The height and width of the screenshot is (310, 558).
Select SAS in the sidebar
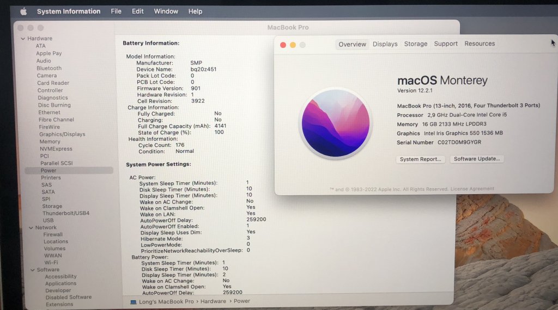point(47,185)
